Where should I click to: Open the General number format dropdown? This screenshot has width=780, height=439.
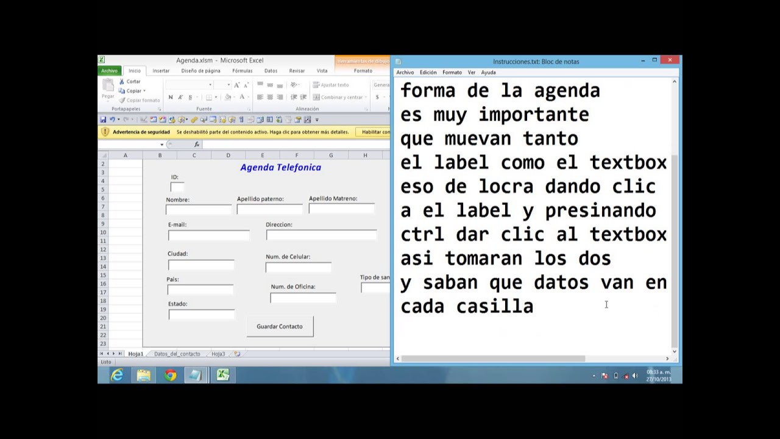[381, 85]
